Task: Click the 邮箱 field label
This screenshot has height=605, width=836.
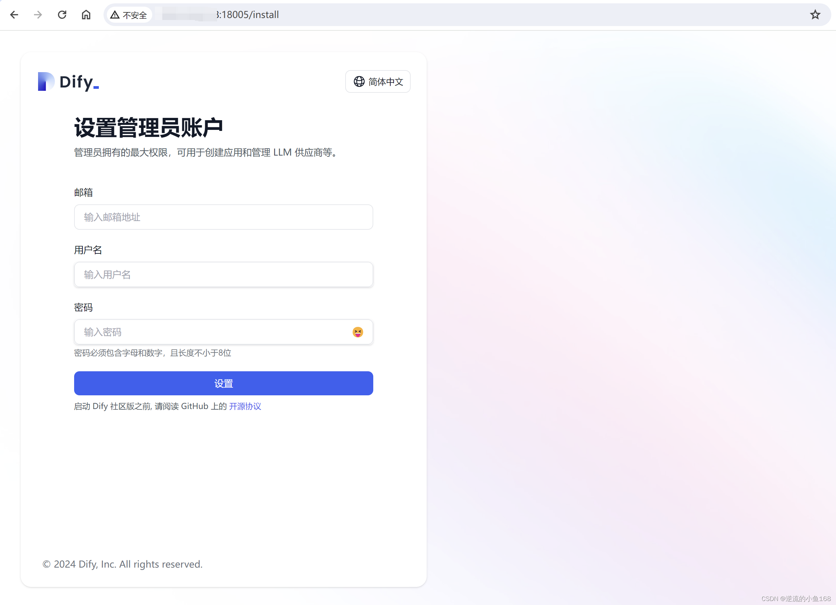Action: (83, 192)
